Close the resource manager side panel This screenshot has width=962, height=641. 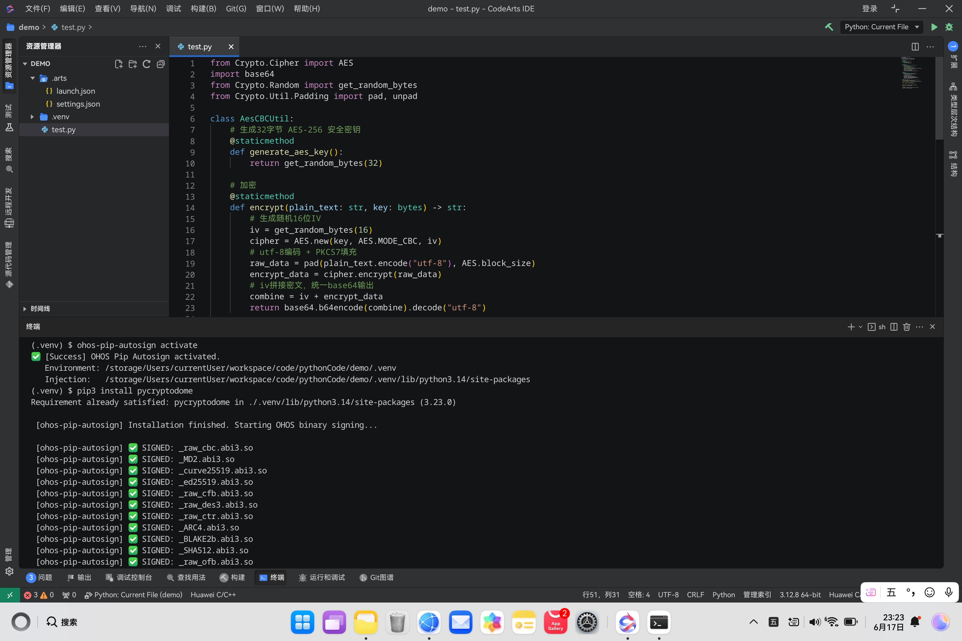(158, 46)
